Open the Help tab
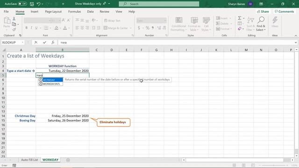 pyautogui.click(x=132, y=12)
